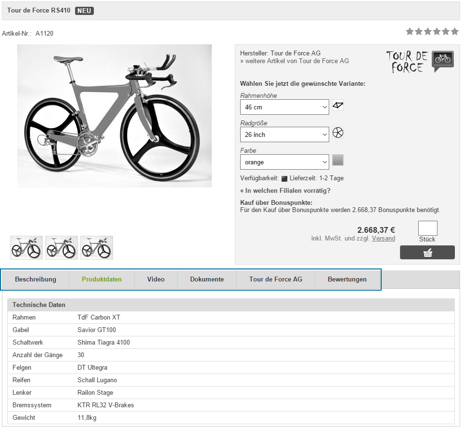
Task: Click the price 2.668,37 €
Action: pyautogui.click(x=376, y=230)
